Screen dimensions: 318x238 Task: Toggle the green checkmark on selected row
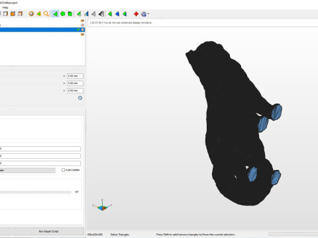point(78,30)
